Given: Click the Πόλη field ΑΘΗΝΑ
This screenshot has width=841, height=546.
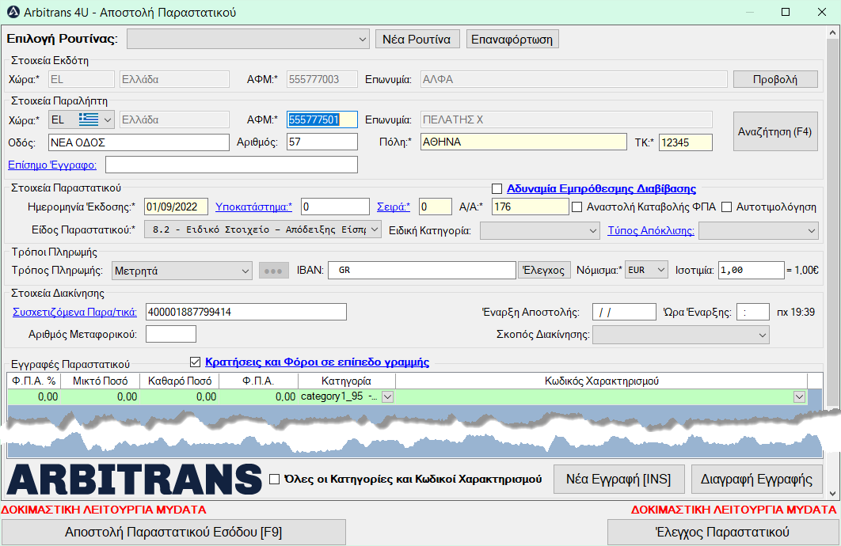Looking at the screenshot, I should point(523,142).
